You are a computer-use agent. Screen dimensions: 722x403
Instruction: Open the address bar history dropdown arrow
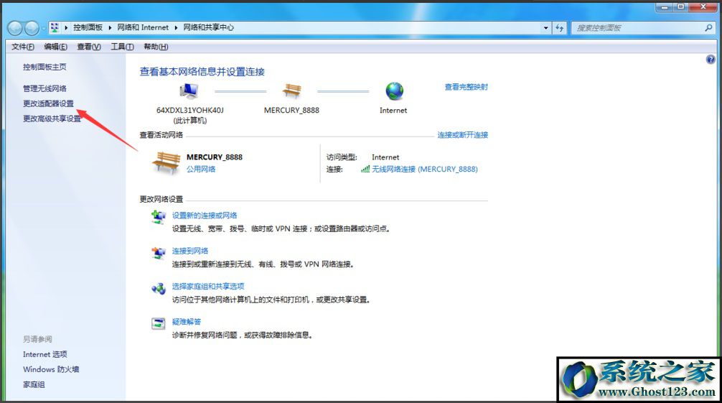(545, 28)
